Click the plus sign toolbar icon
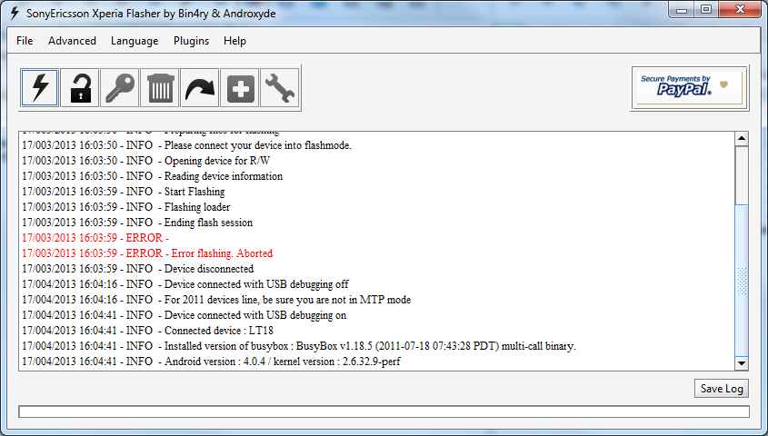Screen dimensions: 768x436 coord(240,88)
